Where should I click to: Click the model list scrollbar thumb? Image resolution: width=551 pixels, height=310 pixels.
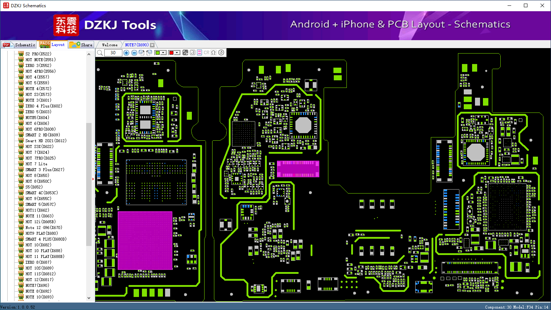click(x=89, y=184)
